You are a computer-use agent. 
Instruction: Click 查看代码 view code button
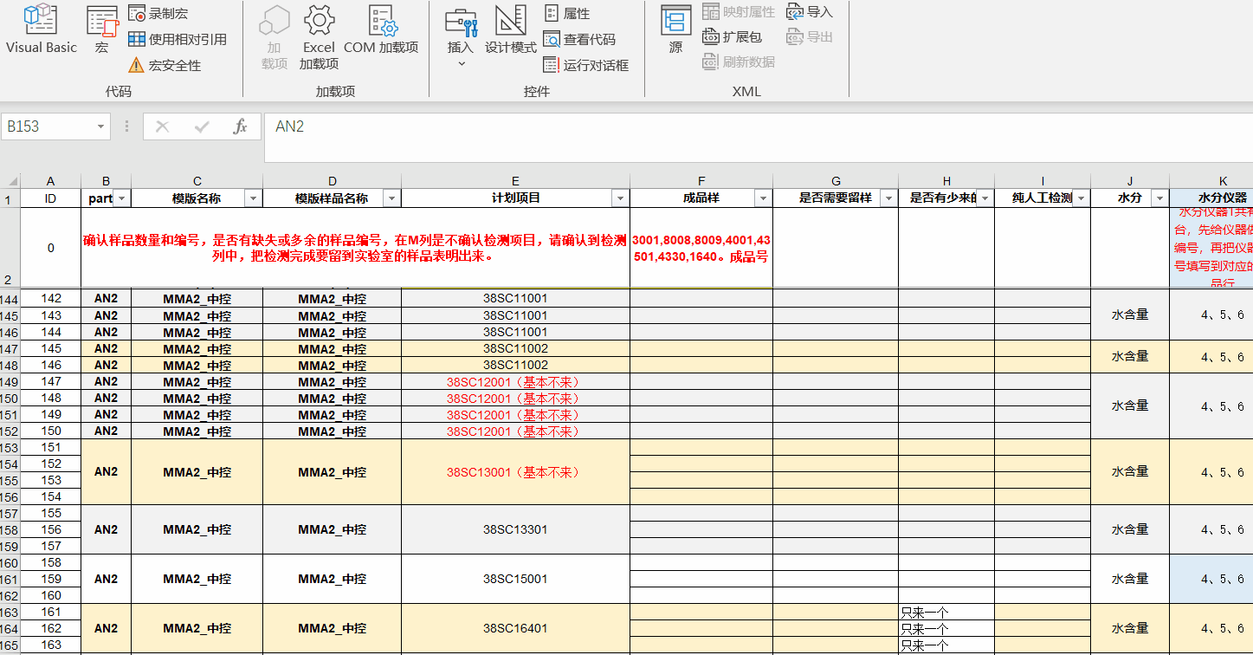point(579,39)
